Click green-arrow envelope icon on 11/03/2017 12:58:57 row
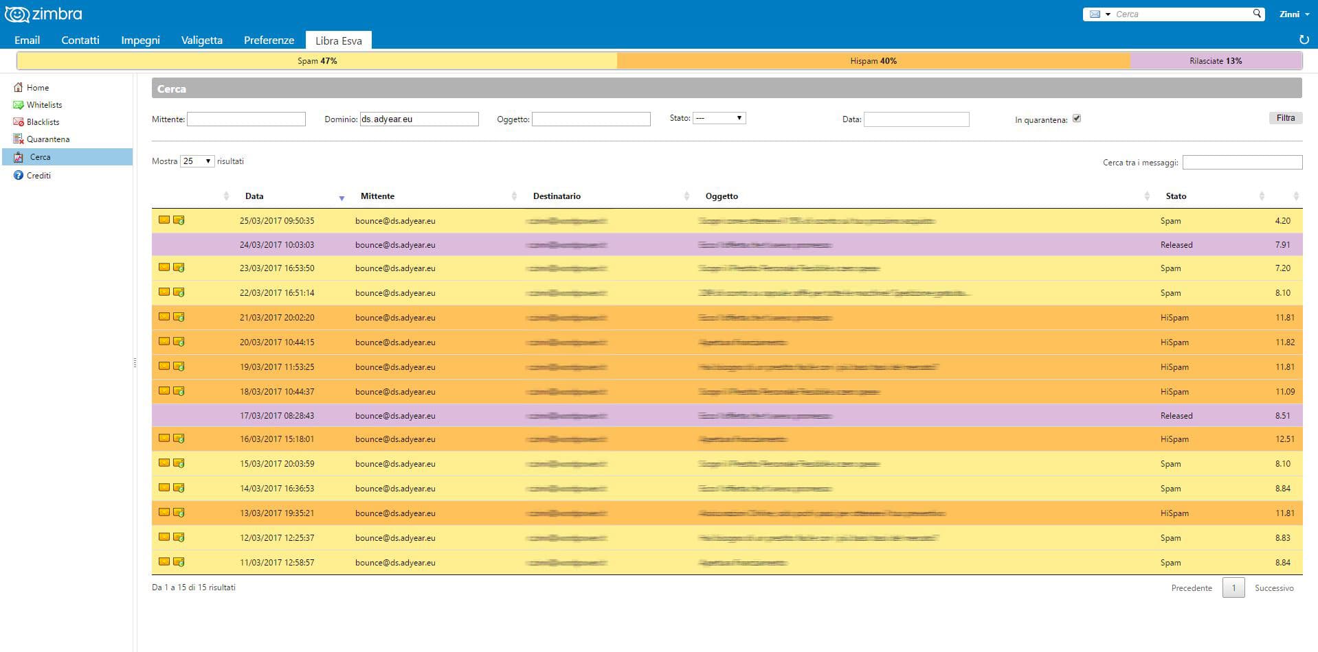The height and width of the screenshot is (652, 1318). coord(179,562)
